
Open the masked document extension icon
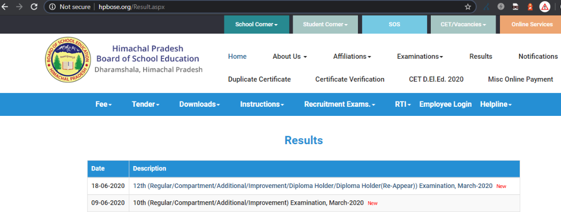[515, 6]
